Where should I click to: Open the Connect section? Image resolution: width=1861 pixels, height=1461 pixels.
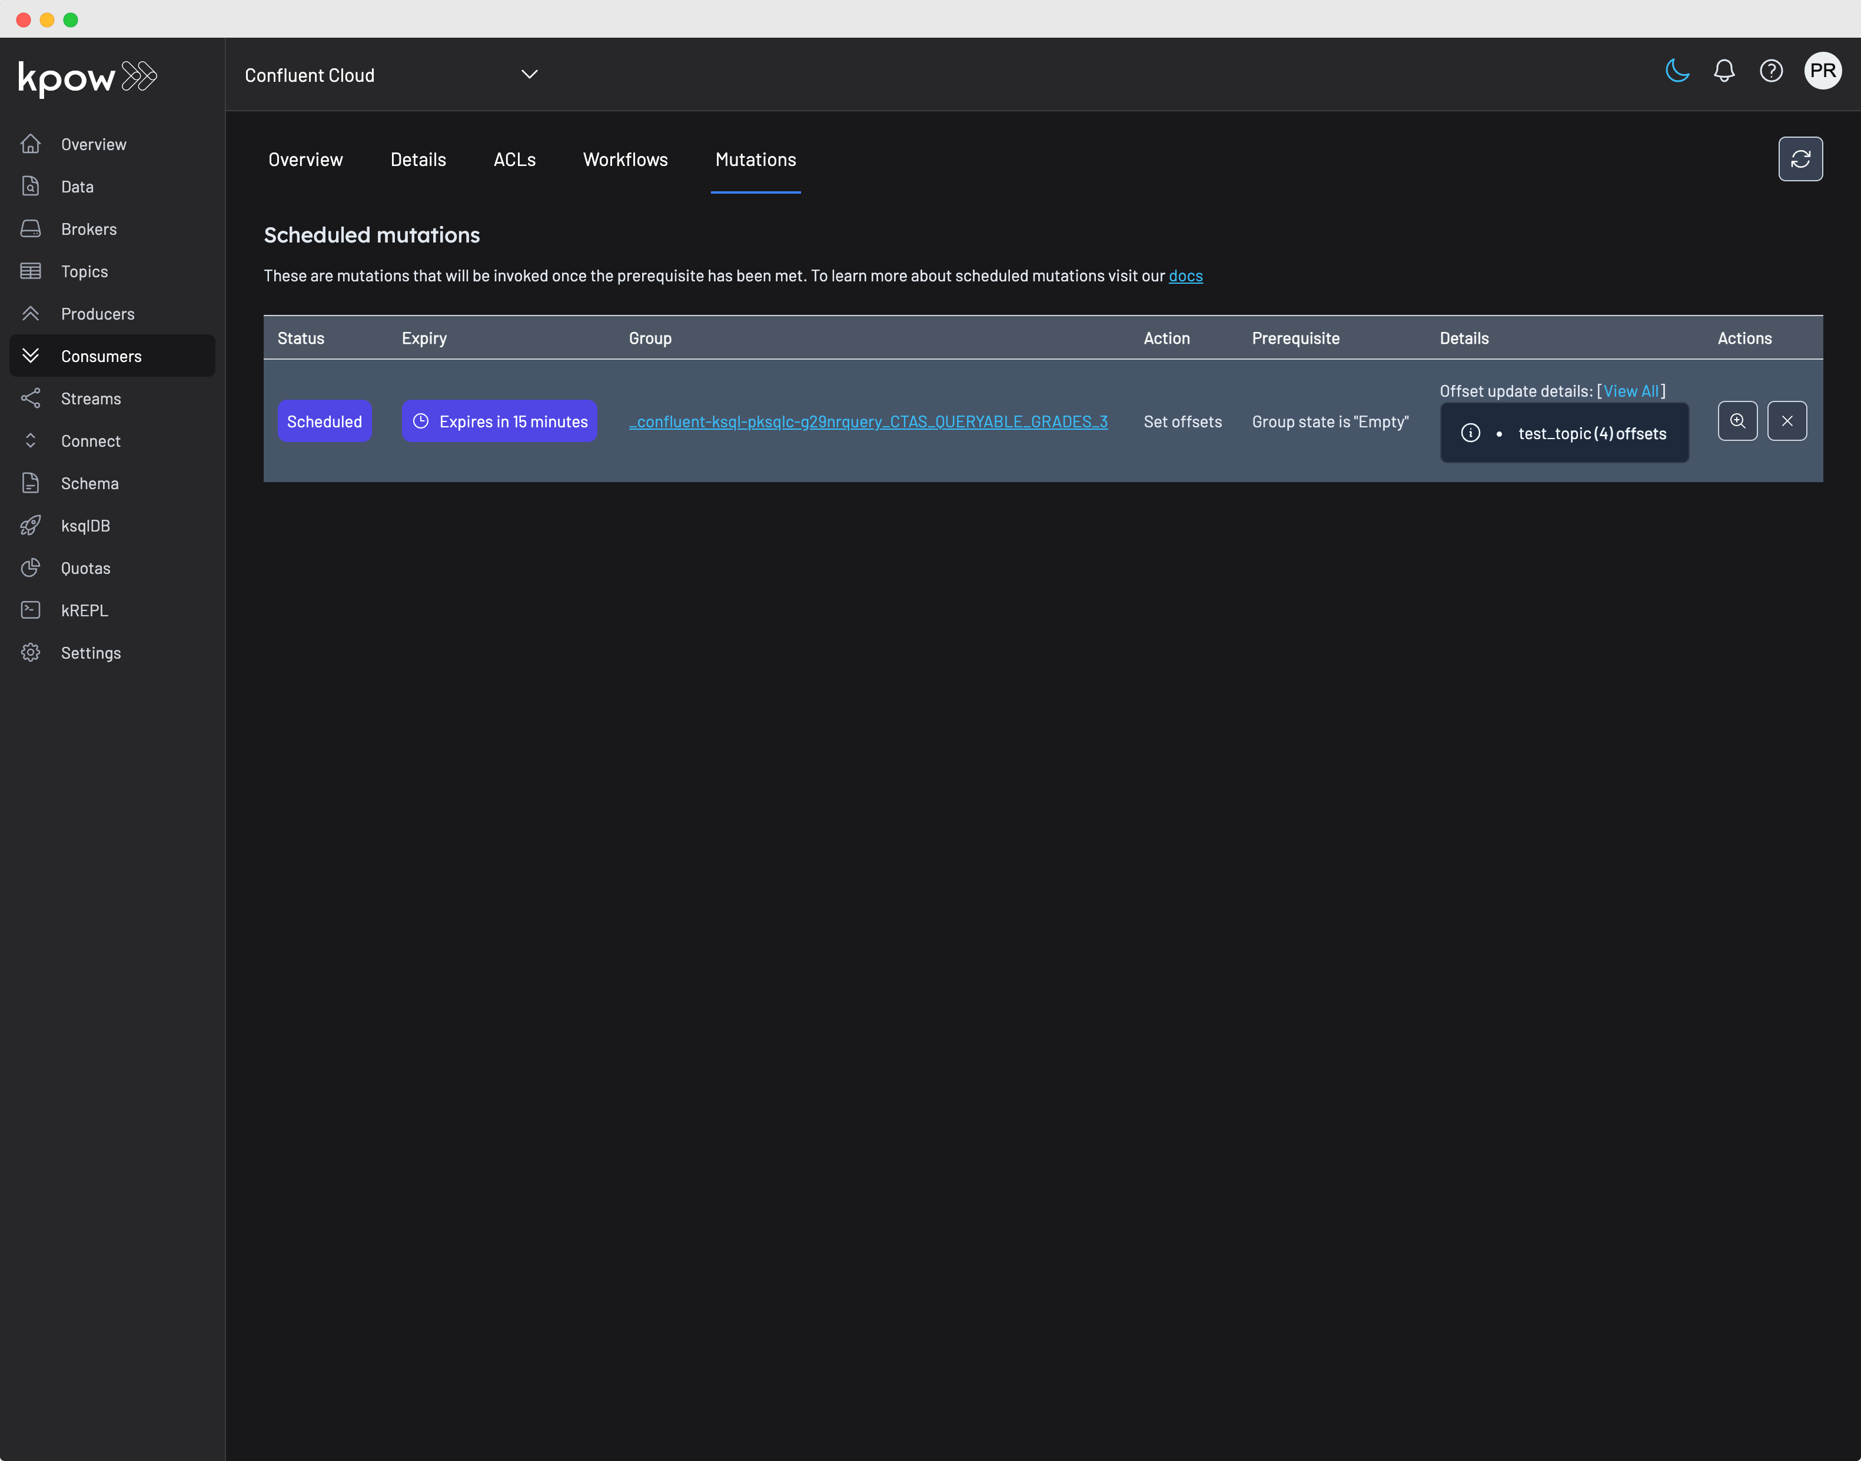pyautogui.click(x=91, y=440)
